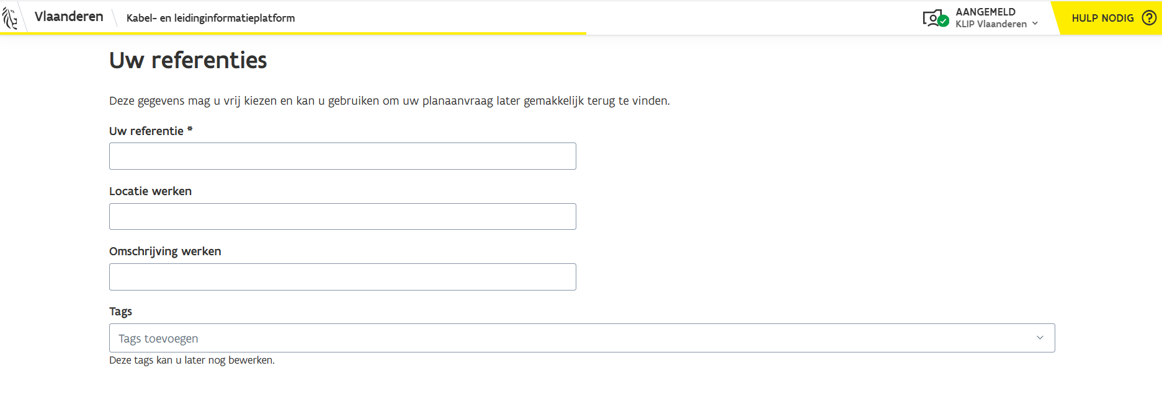
Task: Click the AANGEMELD status label
Action: [x=985, y=12]
